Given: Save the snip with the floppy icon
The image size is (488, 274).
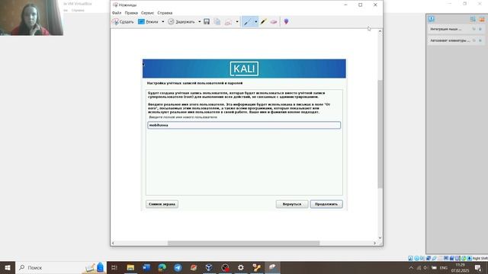Looking at the screenshot, I should (x=207, y=22).
